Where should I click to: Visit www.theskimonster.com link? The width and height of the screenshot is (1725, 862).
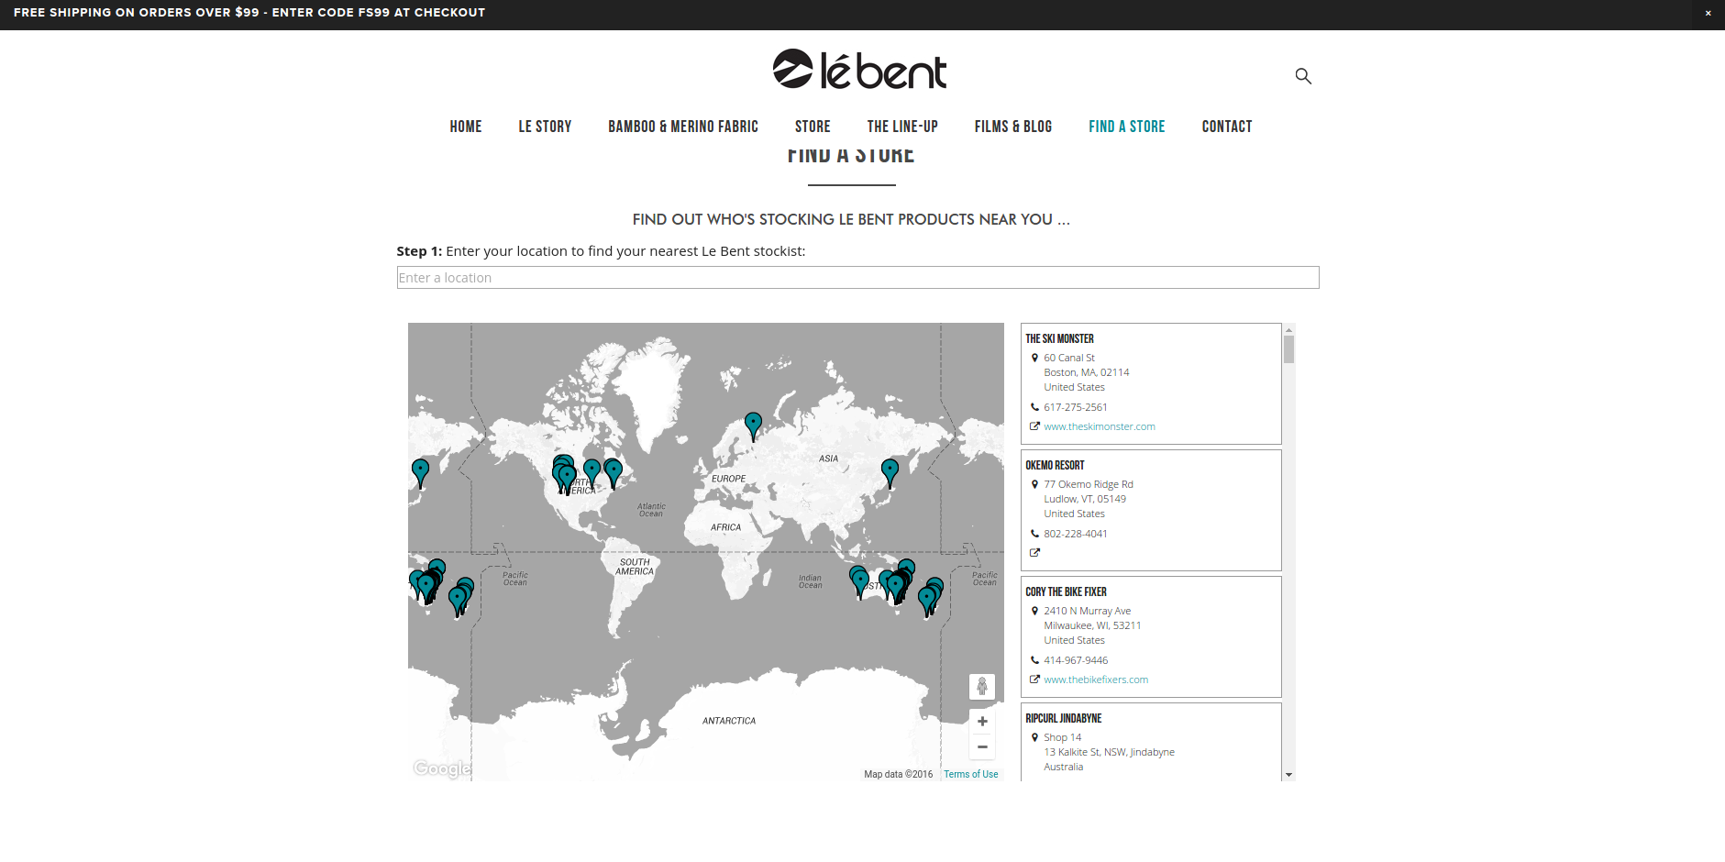[x=1099, y=426]
